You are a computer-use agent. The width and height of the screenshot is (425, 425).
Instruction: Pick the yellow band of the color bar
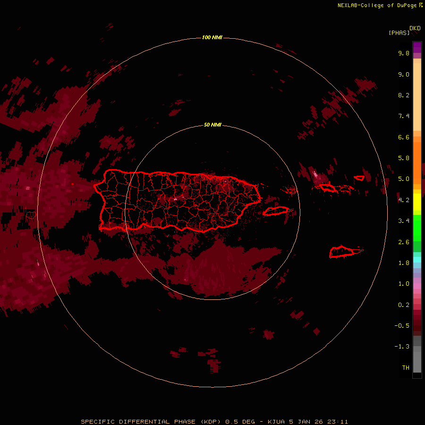[x=417, y=202]
